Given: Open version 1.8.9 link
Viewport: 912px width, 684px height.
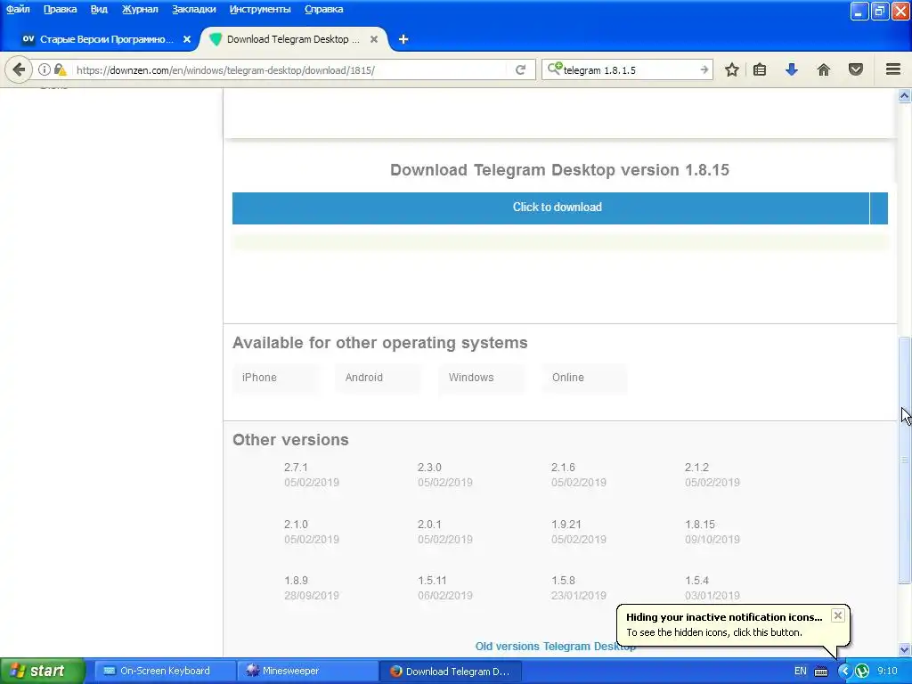Looking at the screenshot, I should coord(296,581).
